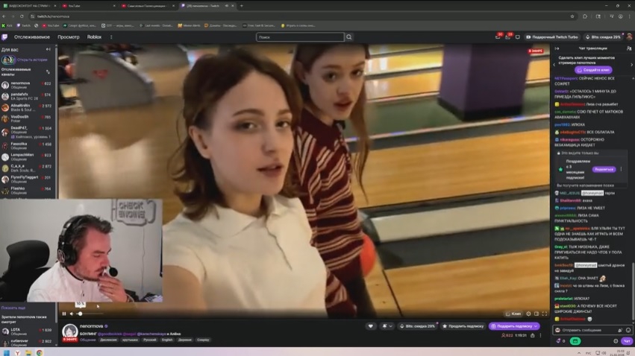Collapse the 'Для вас' sidebar
This screenshot has width=635, height=356.
[x=49, y=50]
